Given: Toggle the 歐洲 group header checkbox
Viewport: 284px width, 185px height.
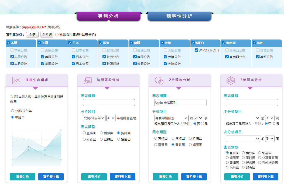Looking at the screenshot, I should (101, 43).
